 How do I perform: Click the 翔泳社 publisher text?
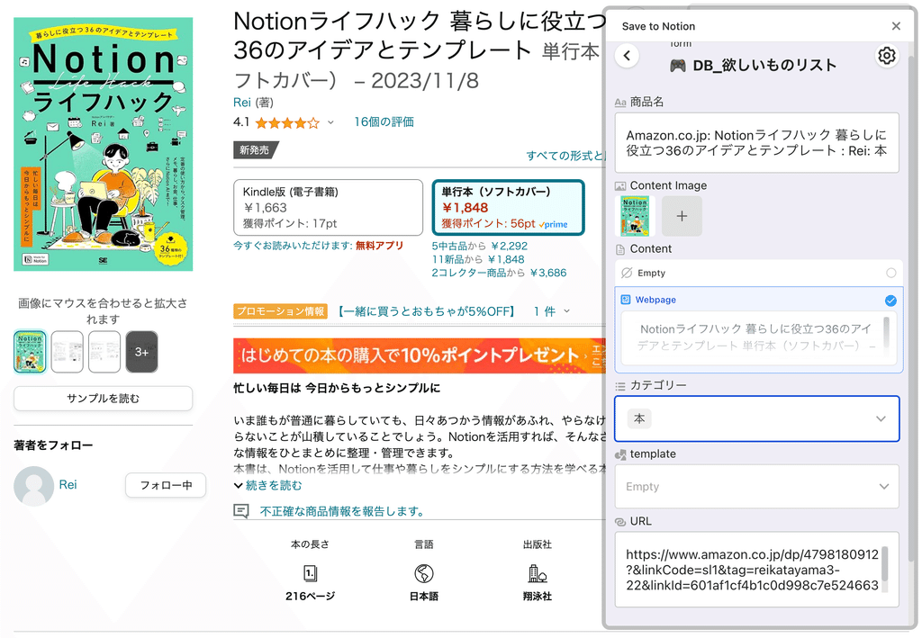click(537, 597)
